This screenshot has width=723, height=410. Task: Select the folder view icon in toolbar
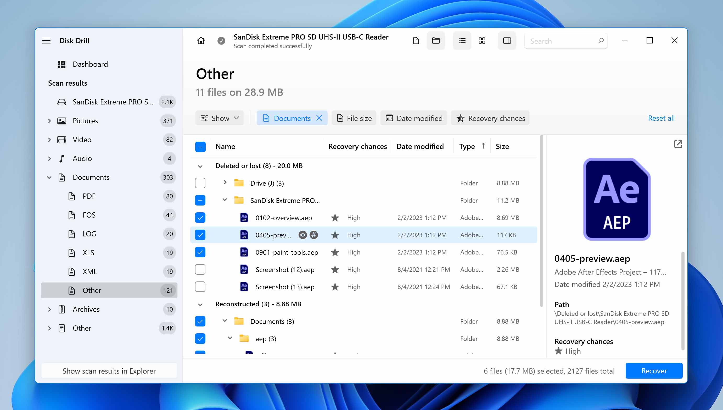pos(436,40)
